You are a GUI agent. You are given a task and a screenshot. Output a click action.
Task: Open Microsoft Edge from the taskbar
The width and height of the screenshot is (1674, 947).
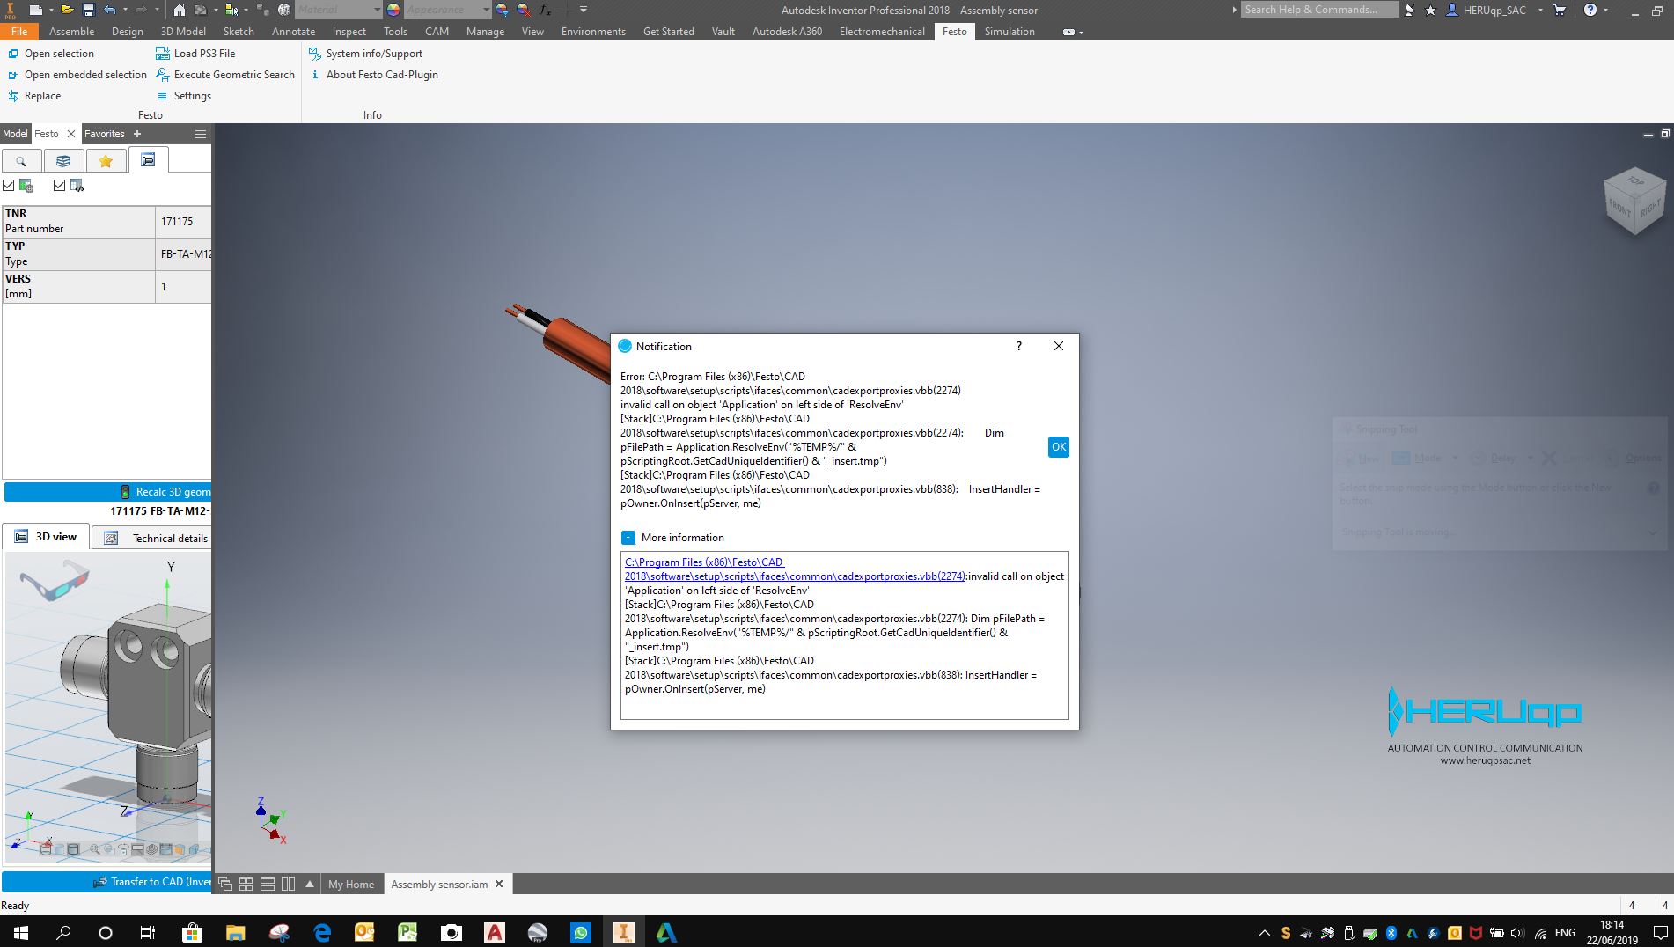click(x=322, y=932)
